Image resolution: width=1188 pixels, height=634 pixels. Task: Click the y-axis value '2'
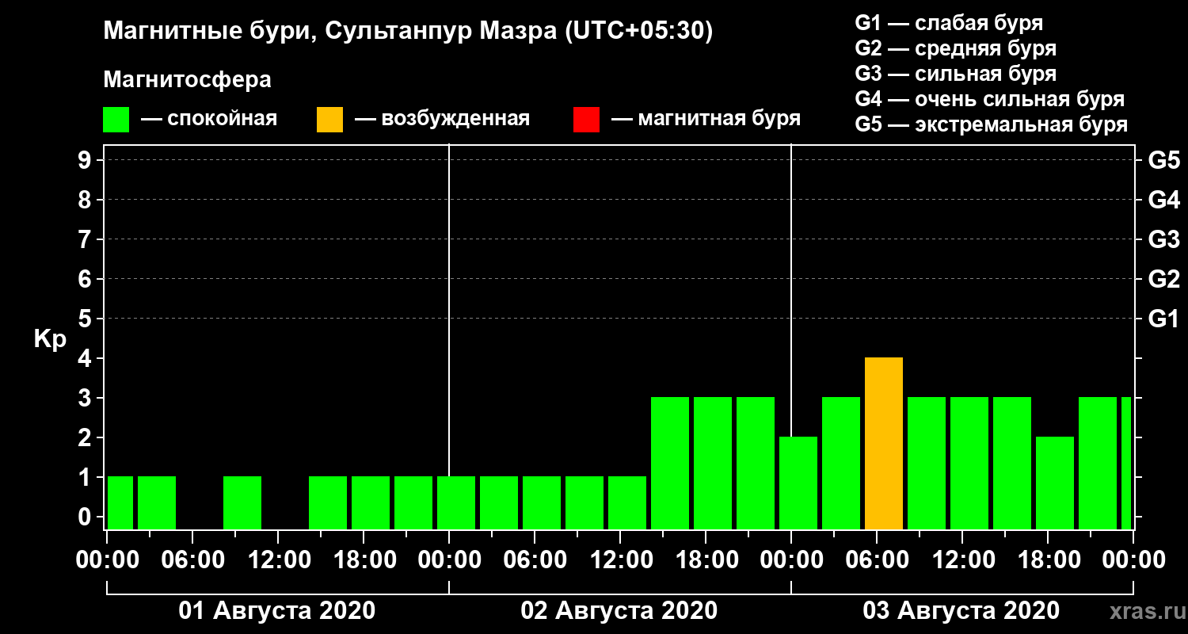(86, 437)
